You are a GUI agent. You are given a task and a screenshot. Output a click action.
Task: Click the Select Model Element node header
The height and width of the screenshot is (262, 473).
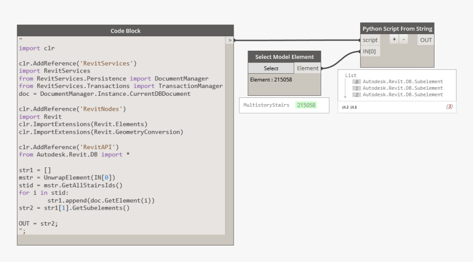pyautogui.click(x=284, y=57)
